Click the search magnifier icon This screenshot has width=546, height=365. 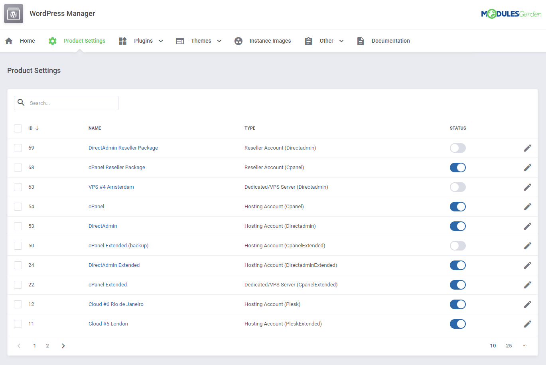pos(21,103)
